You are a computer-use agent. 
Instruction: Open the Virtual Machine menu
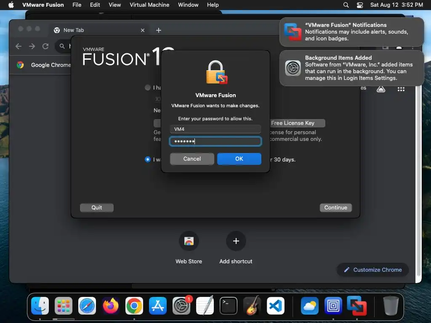(x=149, y=5)
